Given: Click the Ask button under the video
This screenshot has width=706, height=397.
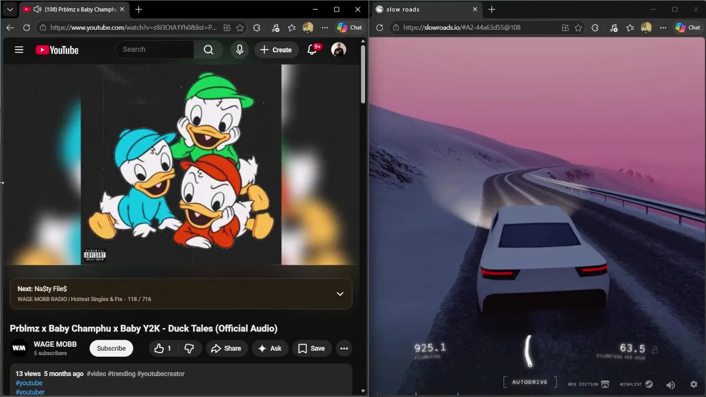Looking at the screenshot, I should coord(270,348).
